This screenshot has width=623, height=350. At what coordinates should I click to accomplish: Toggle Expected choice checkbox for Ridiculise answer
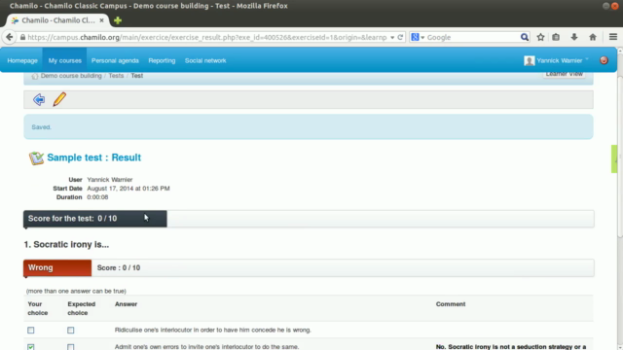(x=71, y=331)
